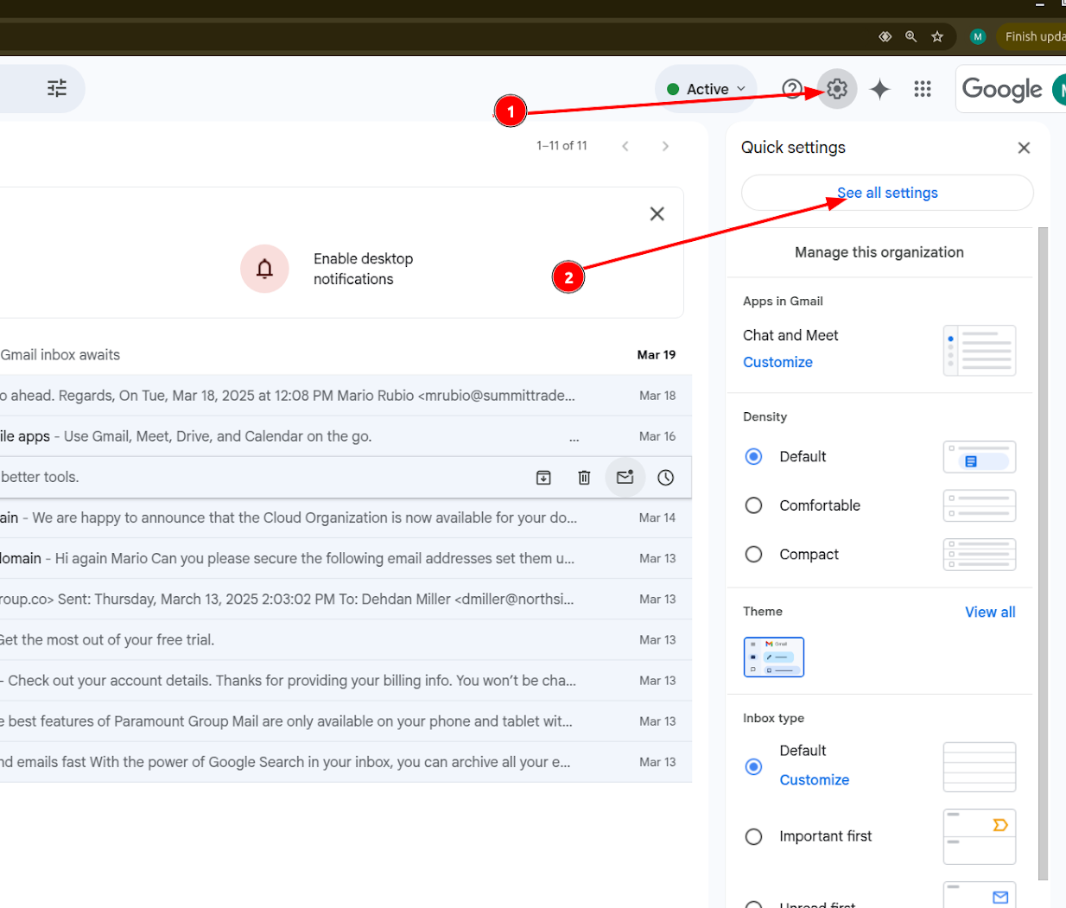
Task: Select Important first inbox type
Action: pyautogui.click(x=753, y=836)
